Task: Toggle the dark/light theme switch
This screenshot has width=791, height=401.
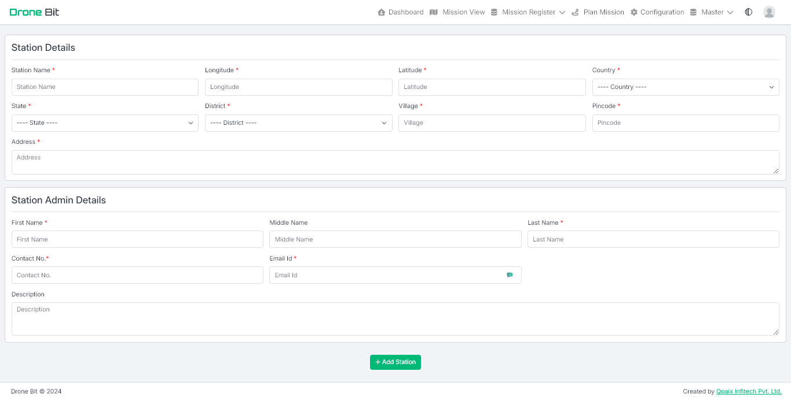Action: (x=748, y=12)
